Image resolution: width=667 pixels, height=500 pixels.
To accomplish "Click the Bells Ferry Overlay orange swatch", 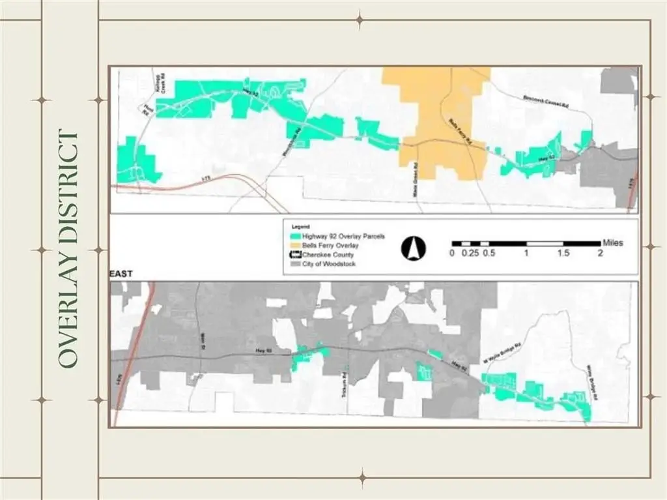I will click(292, 245).
